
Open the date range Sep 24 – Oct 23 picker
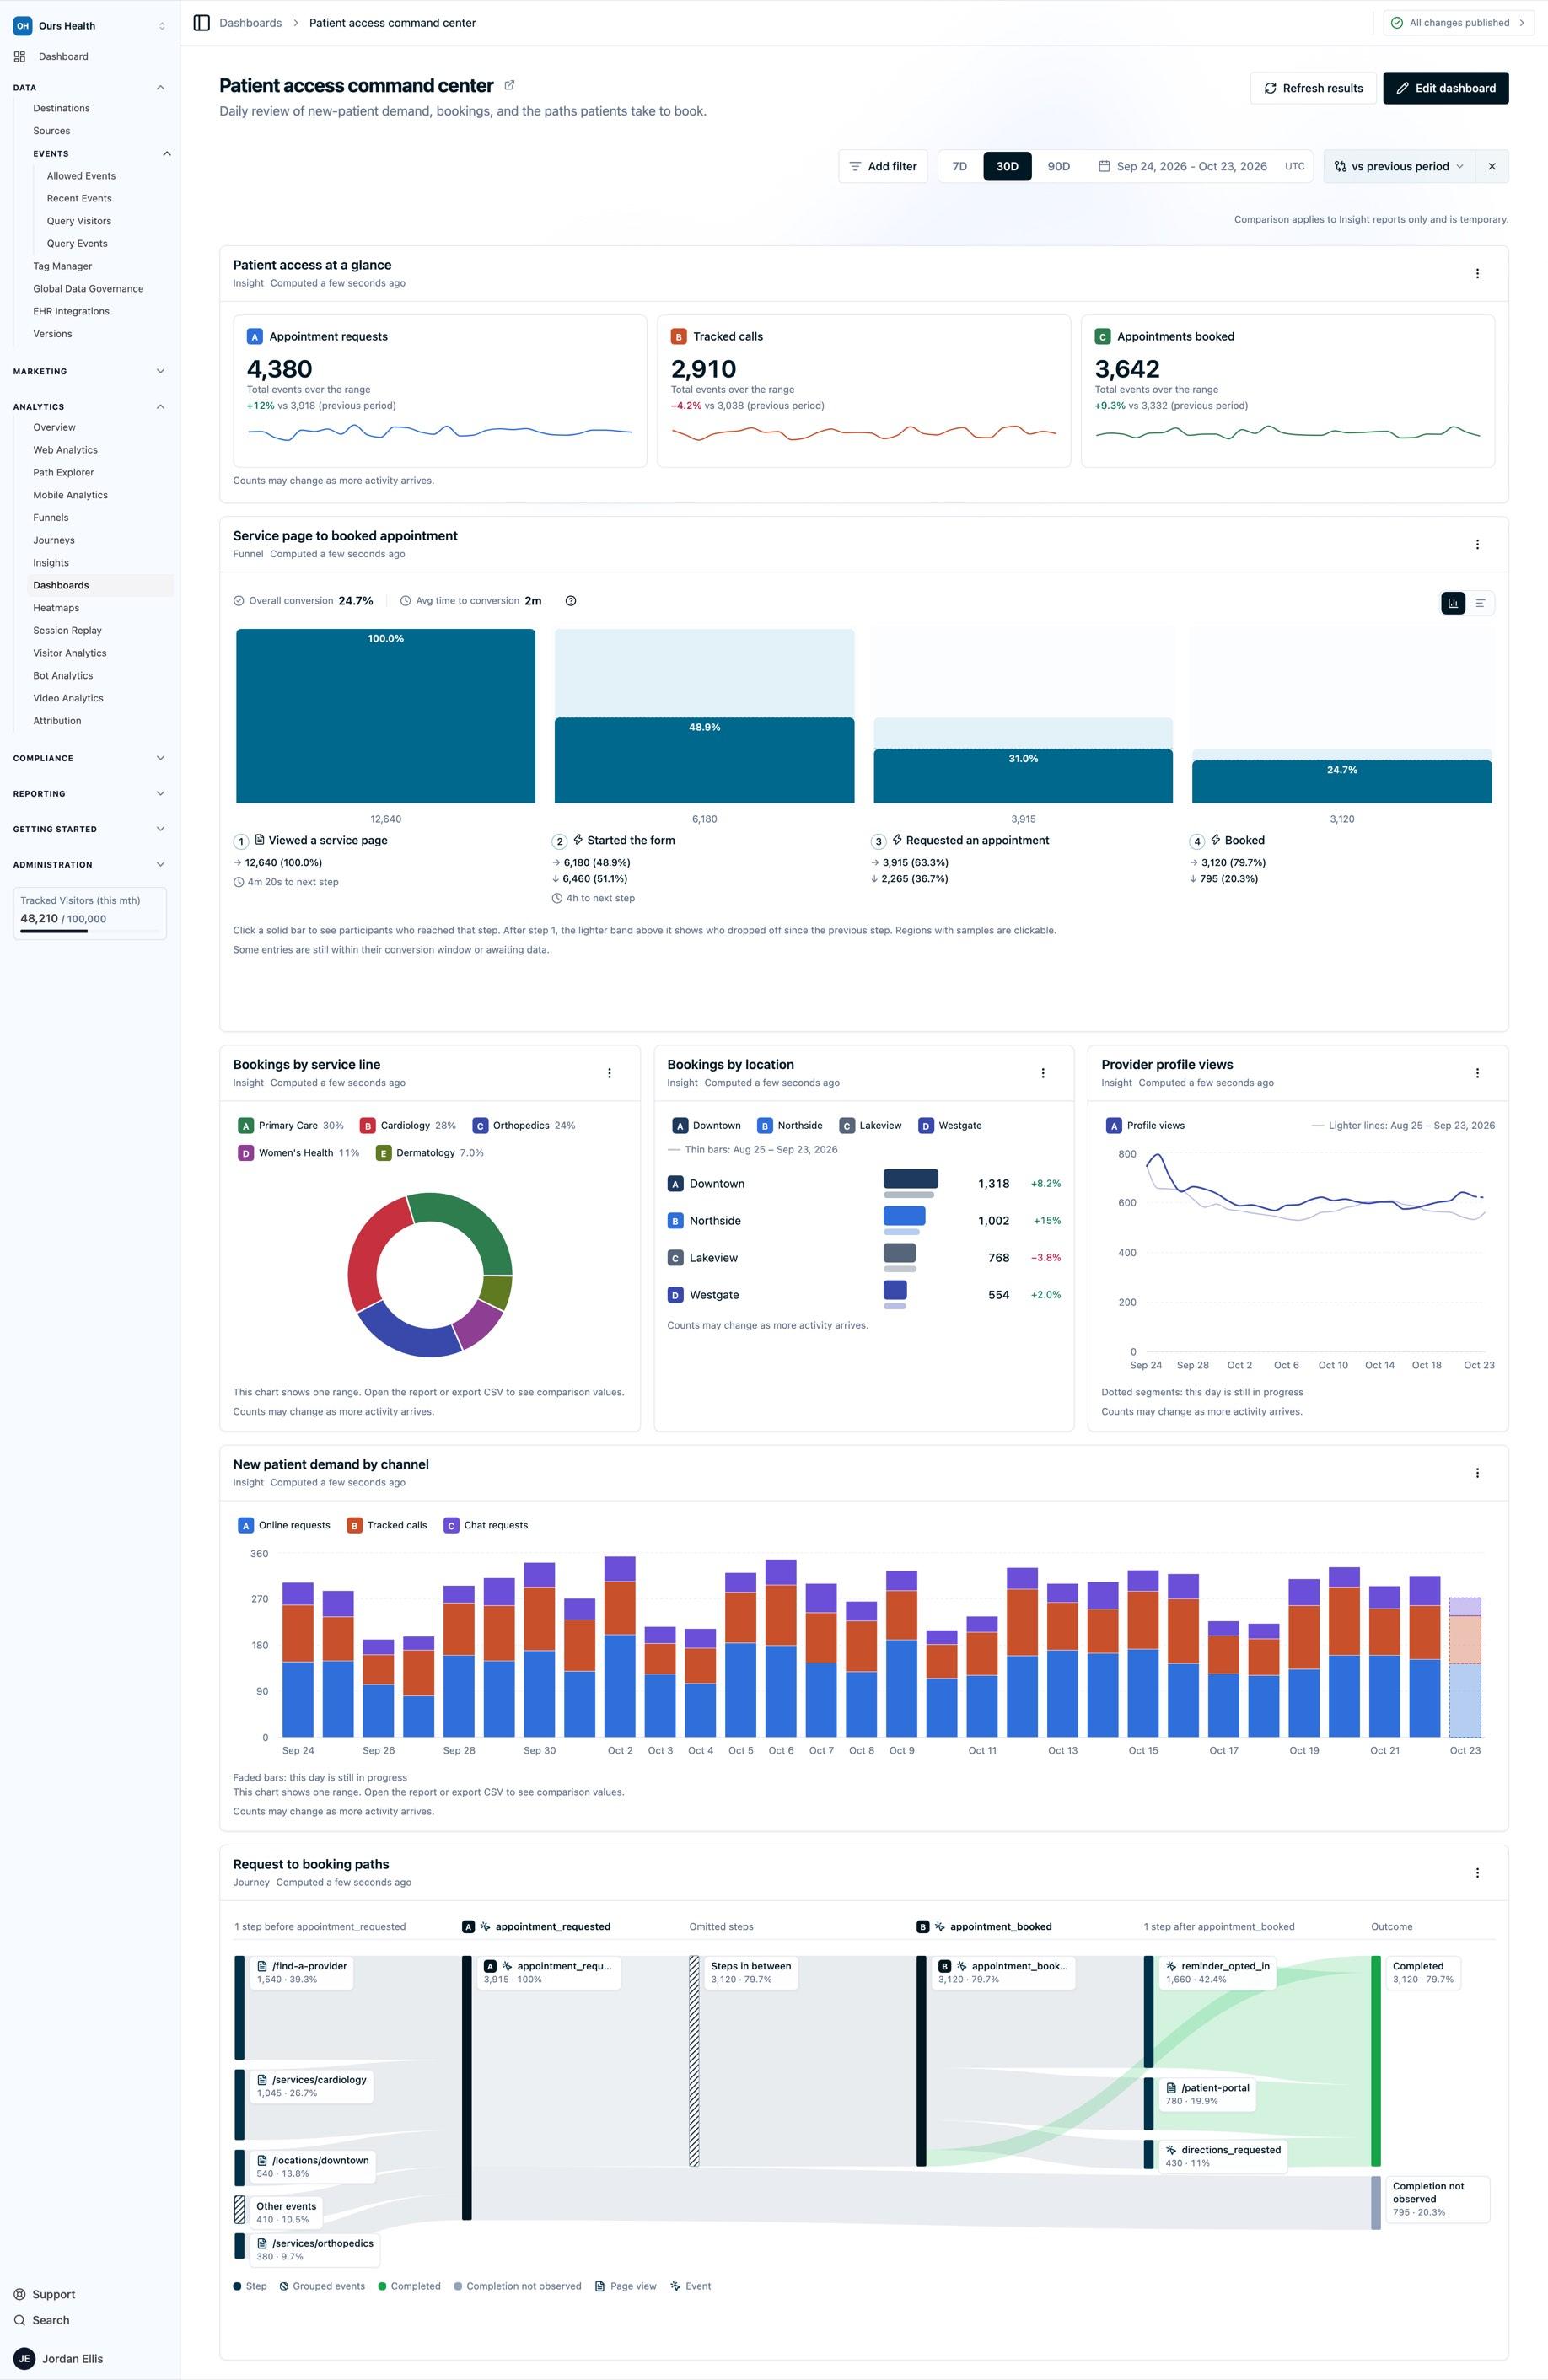[1183, 167]
